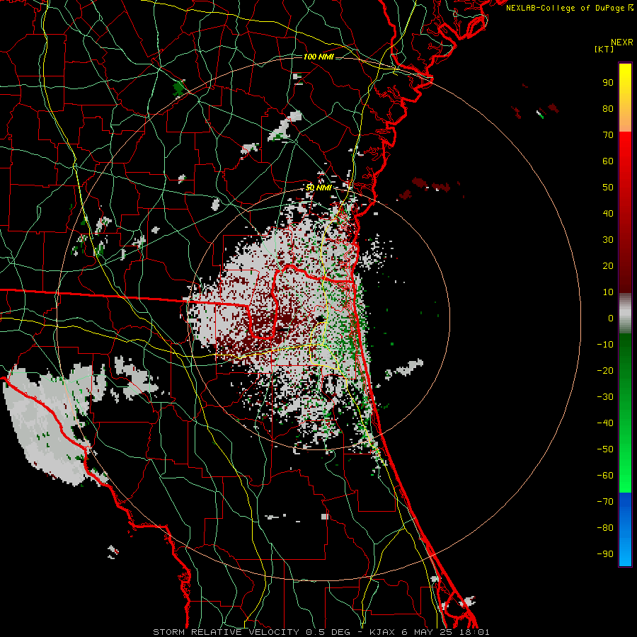The height and width of the screenshot is (637, 637).
Task: Click the -10 value on velocity scale
Action: coord(605,345)
